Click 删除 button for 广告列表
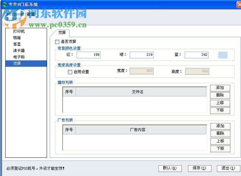 (x=220, y=134)
